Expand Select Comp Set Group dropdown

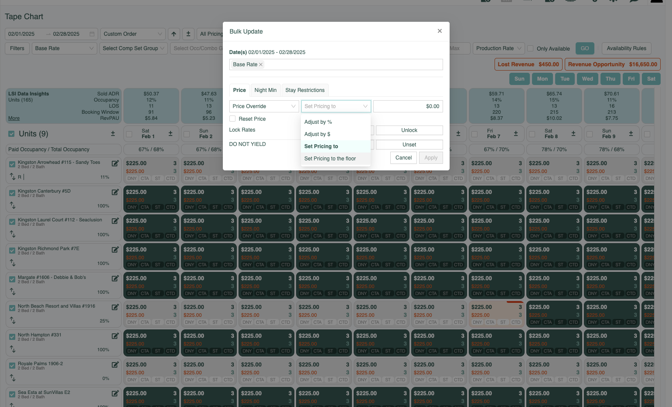[133, 48]
